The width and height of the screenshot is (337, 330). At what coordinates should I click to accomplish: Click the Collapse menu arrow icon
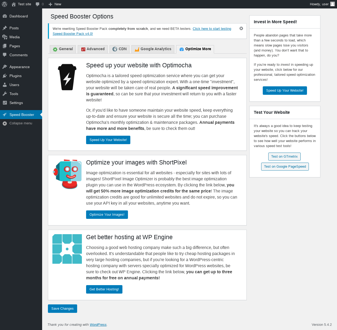[5, 123]
